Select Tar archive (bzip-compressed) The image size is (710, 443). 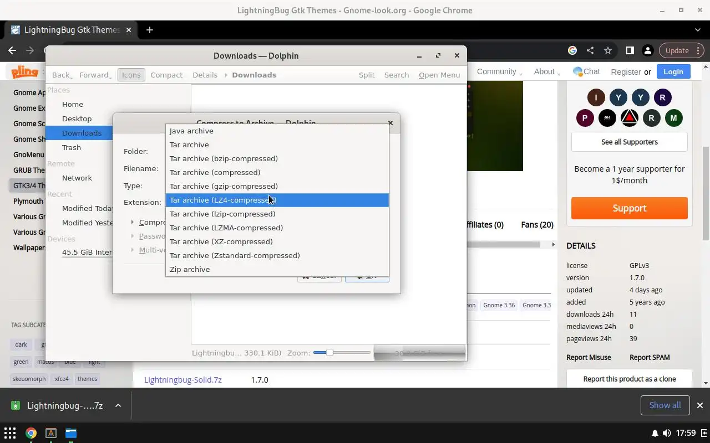[x=277, y=158]
